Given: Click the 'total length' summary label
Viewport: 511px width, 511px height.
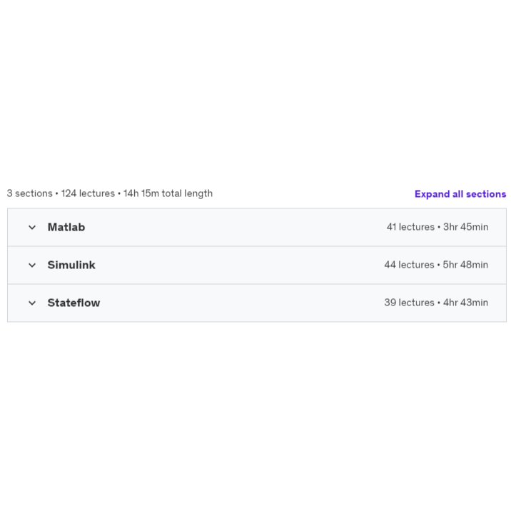Looking at the screenshot, I should click(187, 193).
